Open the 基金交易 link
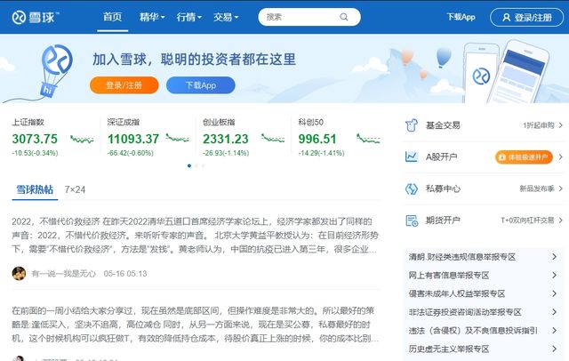This screenshot has width=569, height=361. (x=443, y=125)
